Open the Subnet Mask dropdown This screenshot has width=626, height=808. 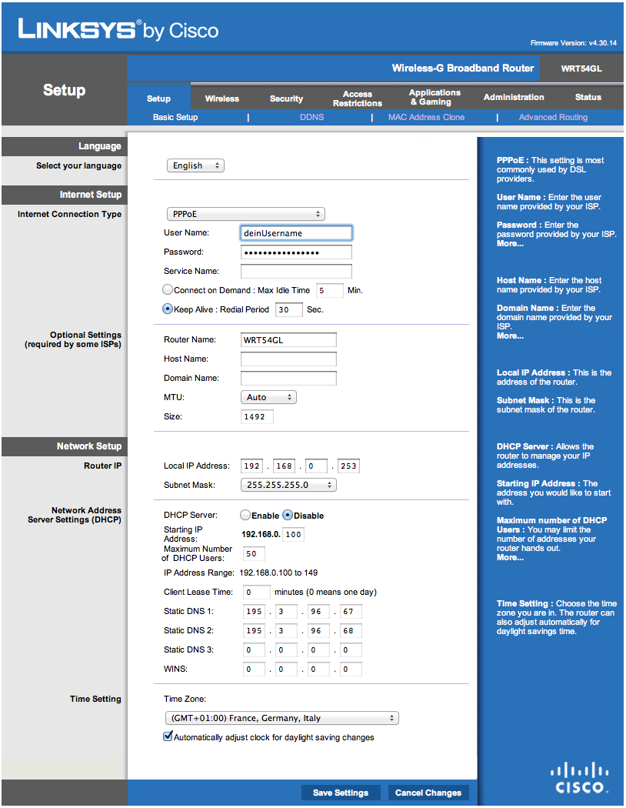click(288, 485)
